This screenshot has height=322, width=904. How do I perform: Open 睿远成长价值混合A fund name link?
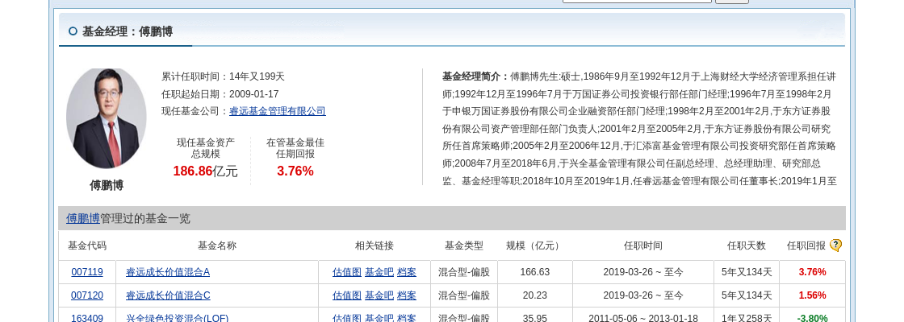click(x=168, y=272)
